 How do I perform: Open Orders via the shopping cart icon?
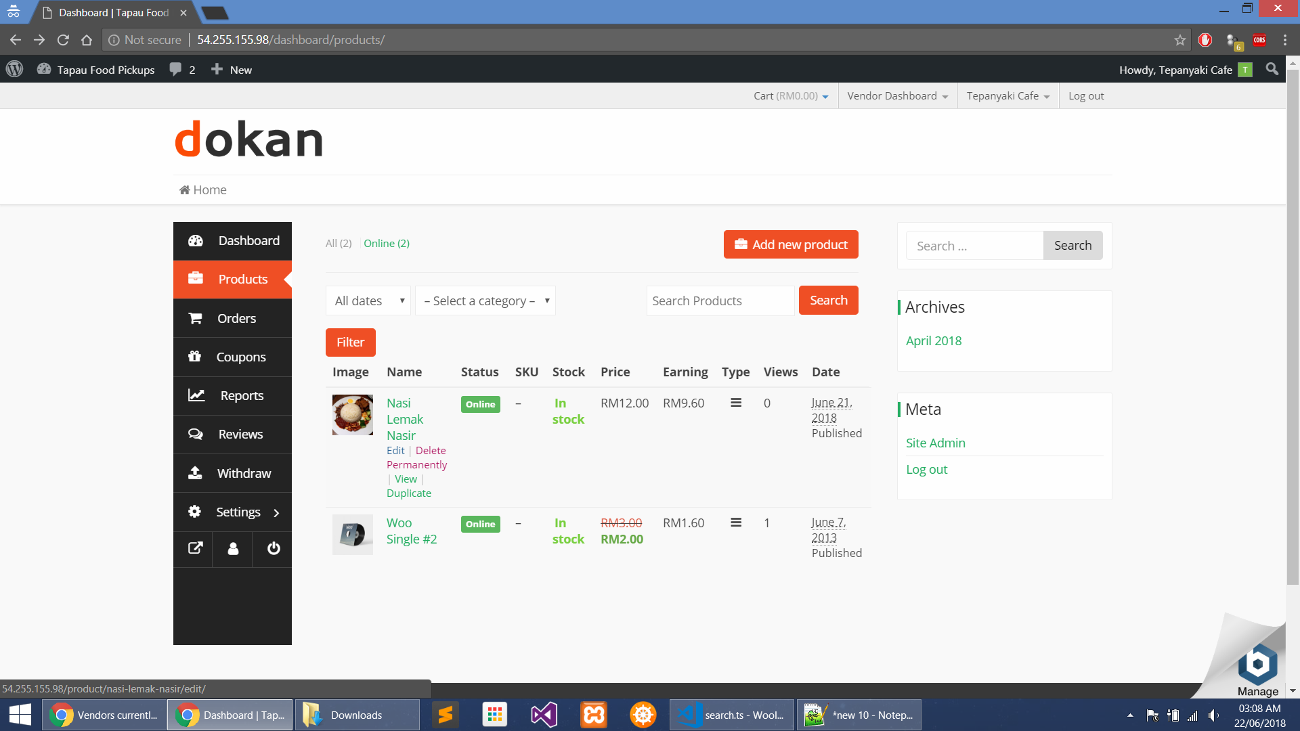tap(196, 318)
